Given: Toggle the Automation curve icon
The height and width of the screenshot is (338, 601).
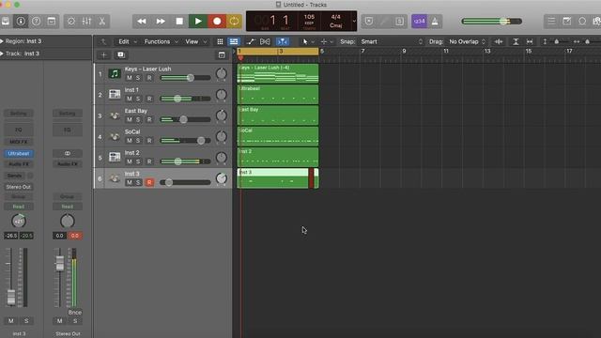Looking at the screenshot, I should 251,41.
